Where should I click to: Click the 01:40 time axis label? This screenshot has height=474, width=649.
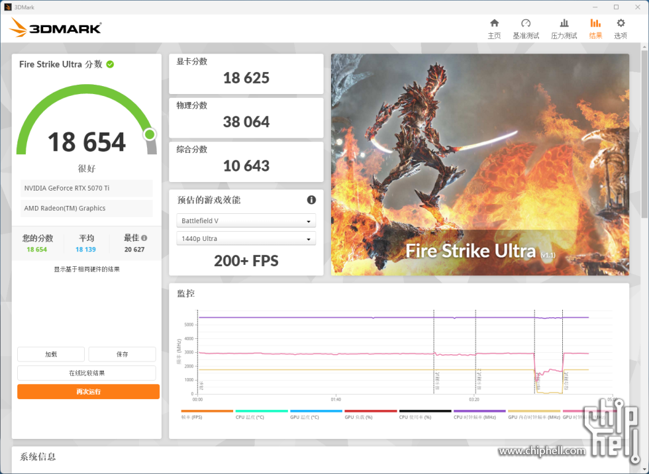(336, 400)
